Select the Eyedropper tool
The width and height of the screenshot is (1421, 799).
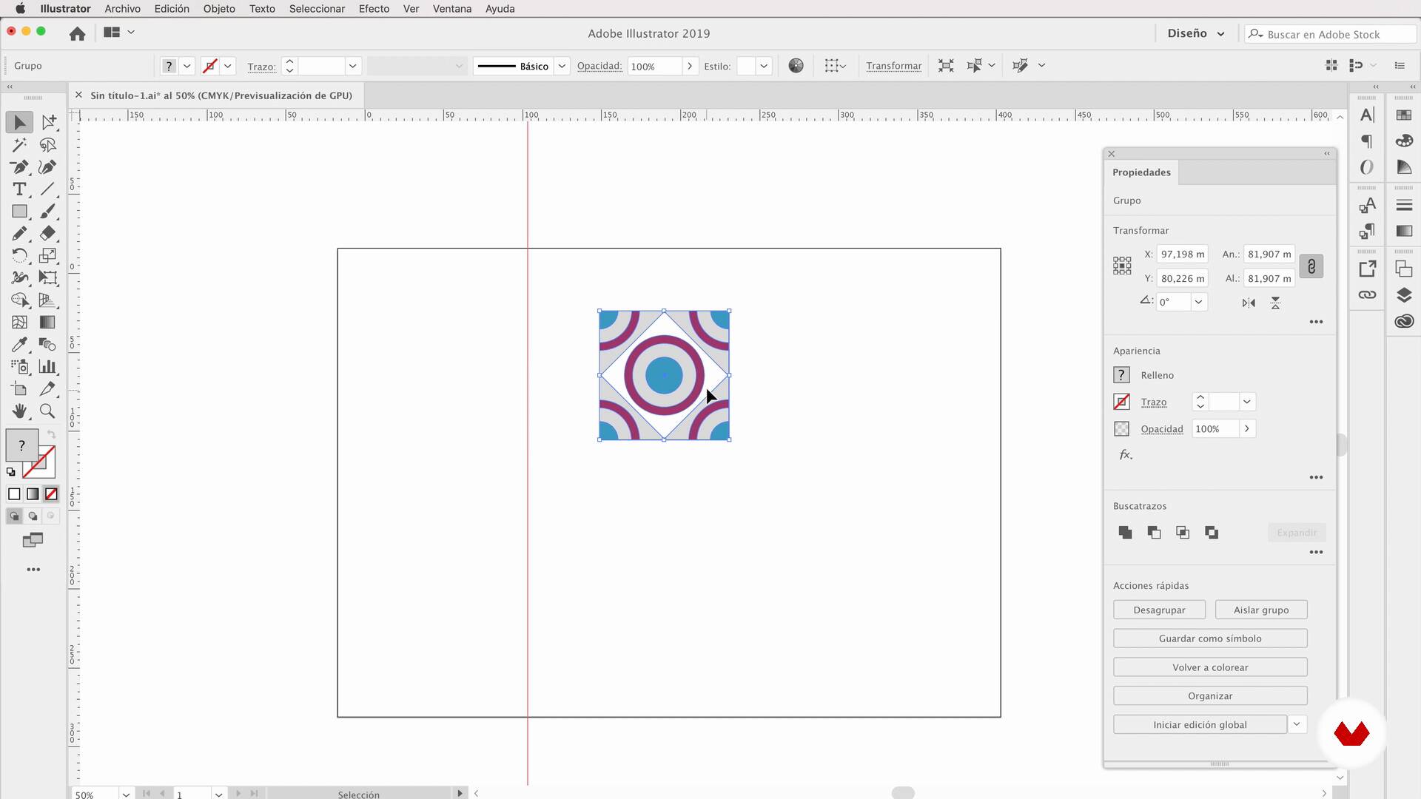20,345
